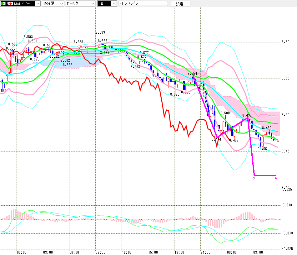Click the 8.554 price label
The height and width of the screenshot is (255, 297).
193,74
